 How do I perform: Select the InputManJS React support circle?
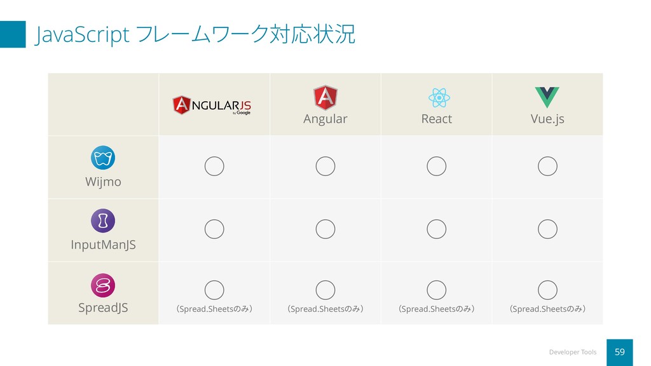pos(436,229)
